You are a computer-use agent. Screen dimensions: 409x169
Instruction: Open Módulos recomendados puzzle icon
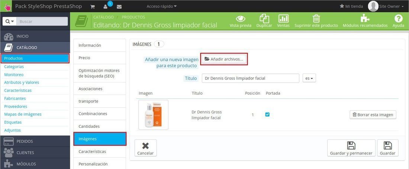[365, 21]
